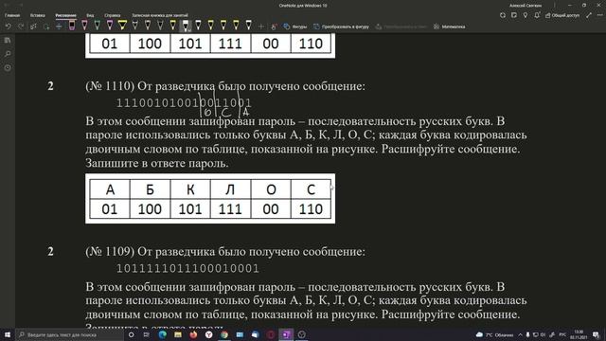Click Общий доступ share button
This screenshot has height=341, width=606.
[x=562, y=15]
